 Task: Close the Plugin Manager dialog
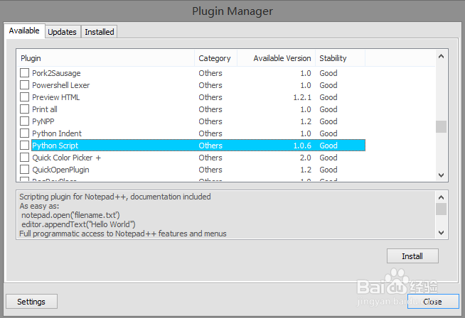pos(433,302)
